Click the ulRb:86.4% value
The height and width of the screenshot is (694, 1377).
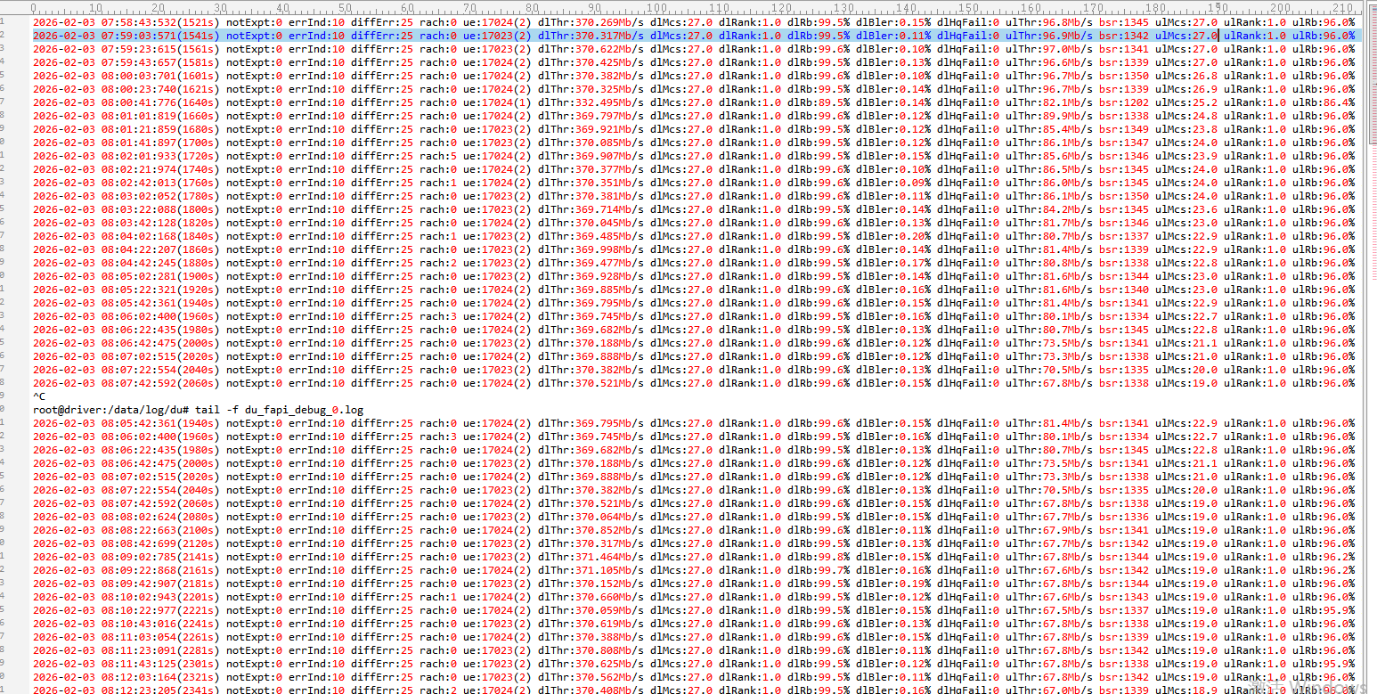click(1324, 102)
